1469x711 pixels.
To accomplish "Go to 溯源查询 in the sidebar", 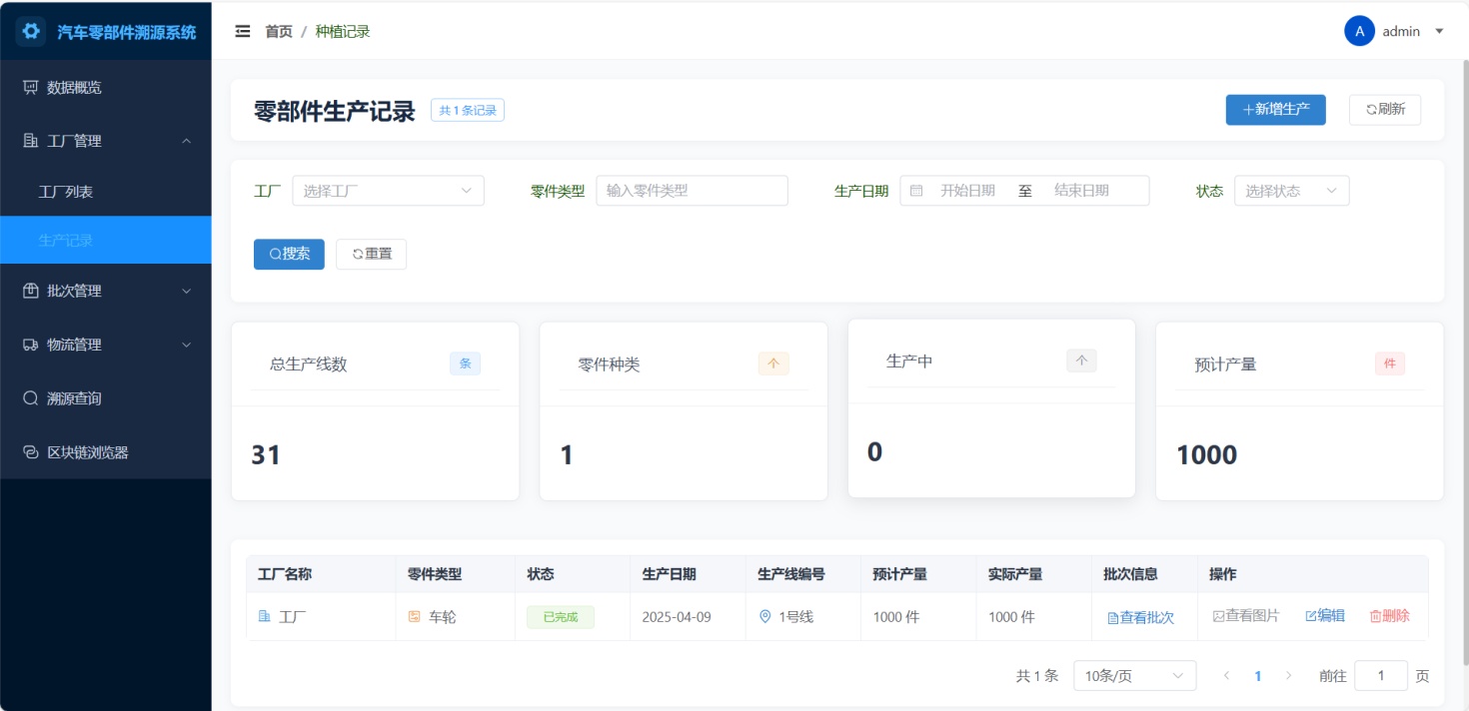I will [x=74, y=398].
